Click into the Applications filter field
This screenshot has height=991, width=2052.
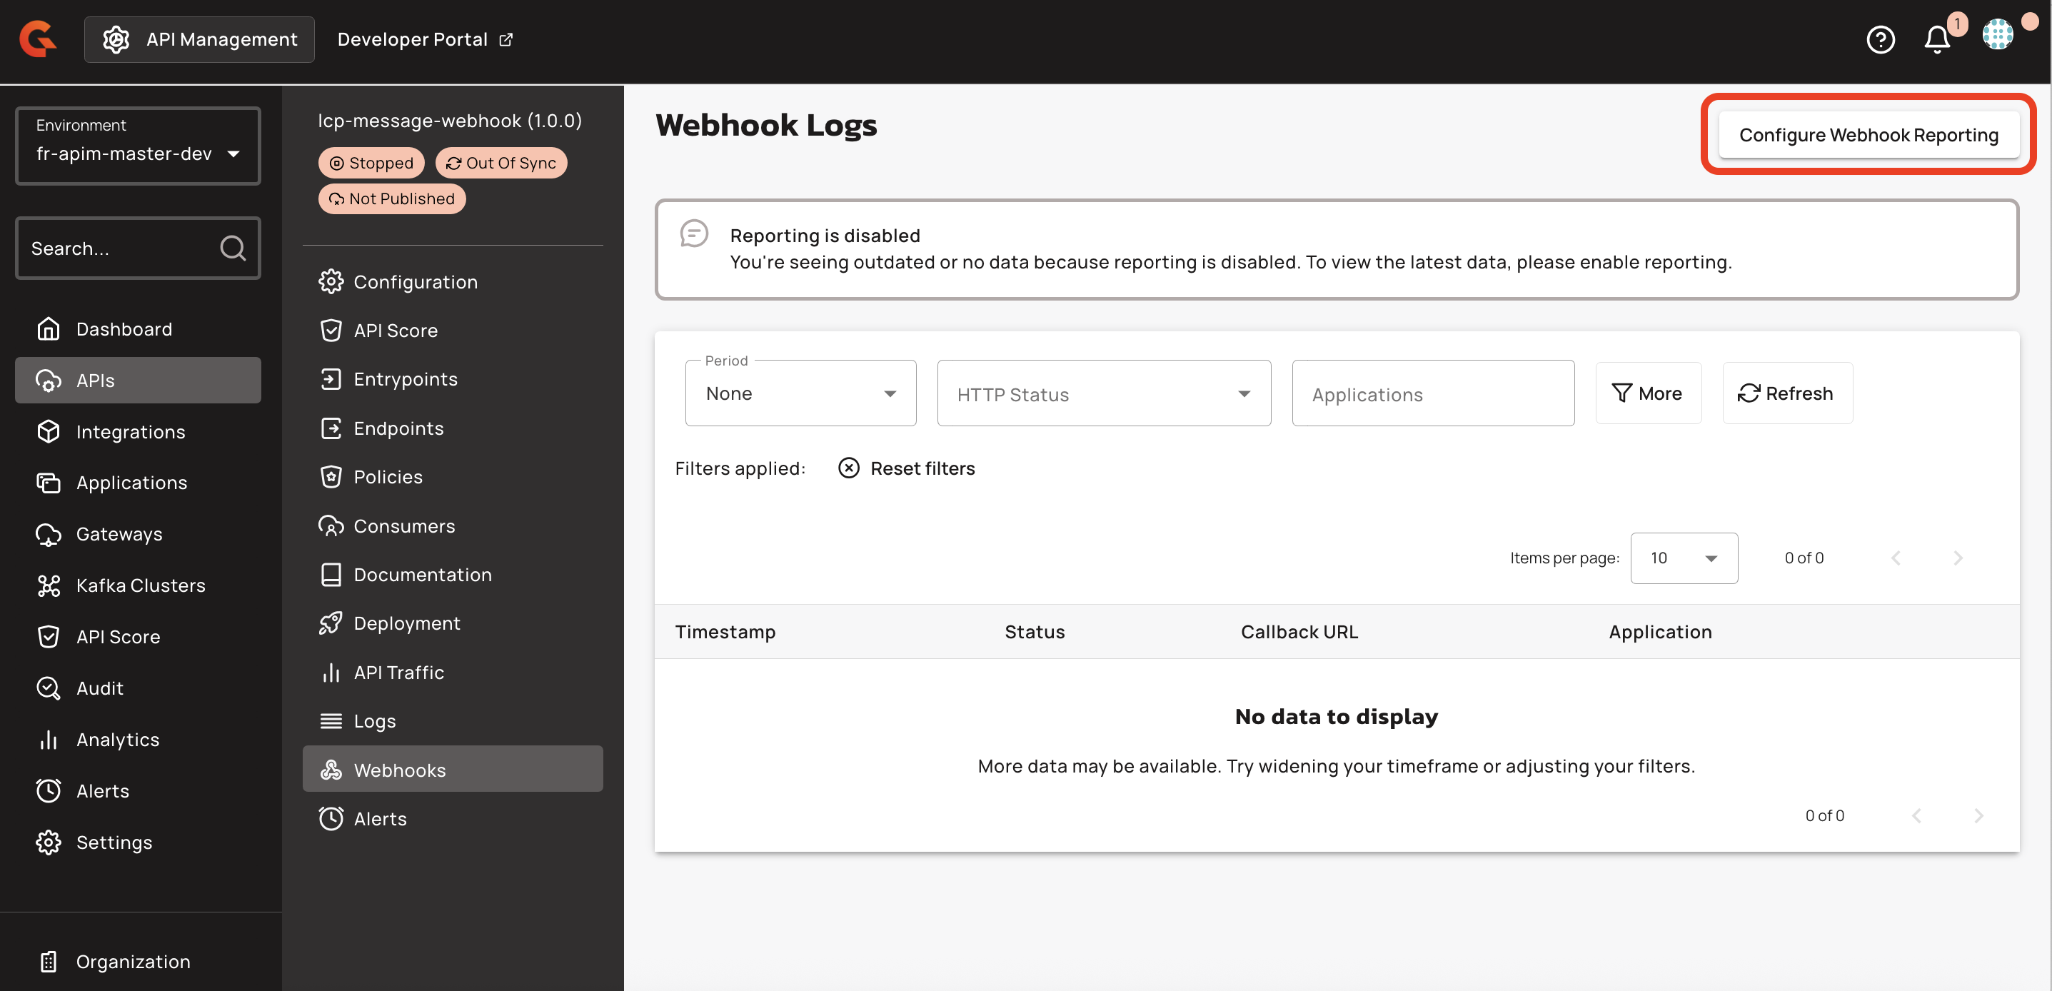pos(1432,394)
